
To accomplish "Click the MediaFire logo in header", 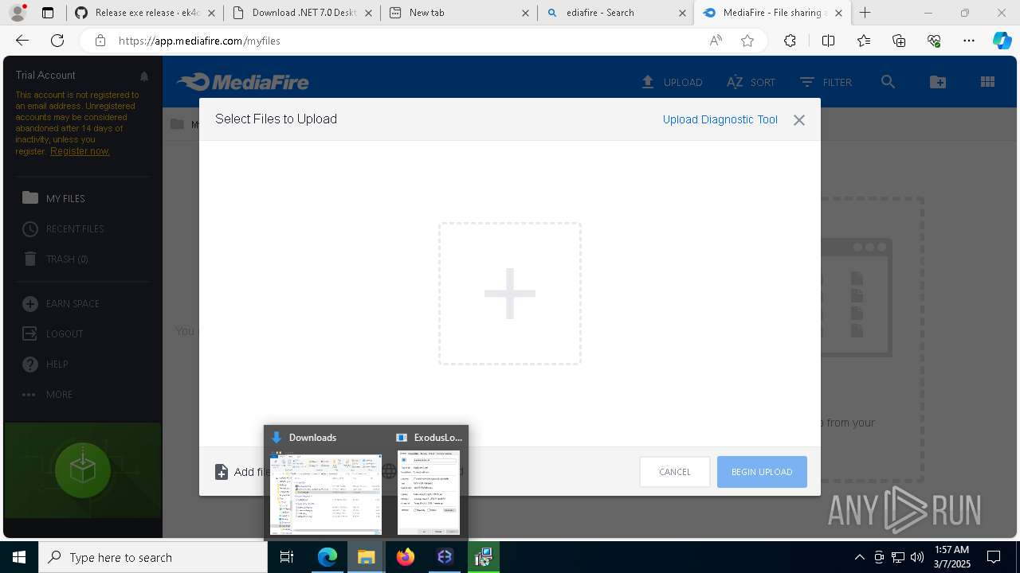I will pos(243,82).
